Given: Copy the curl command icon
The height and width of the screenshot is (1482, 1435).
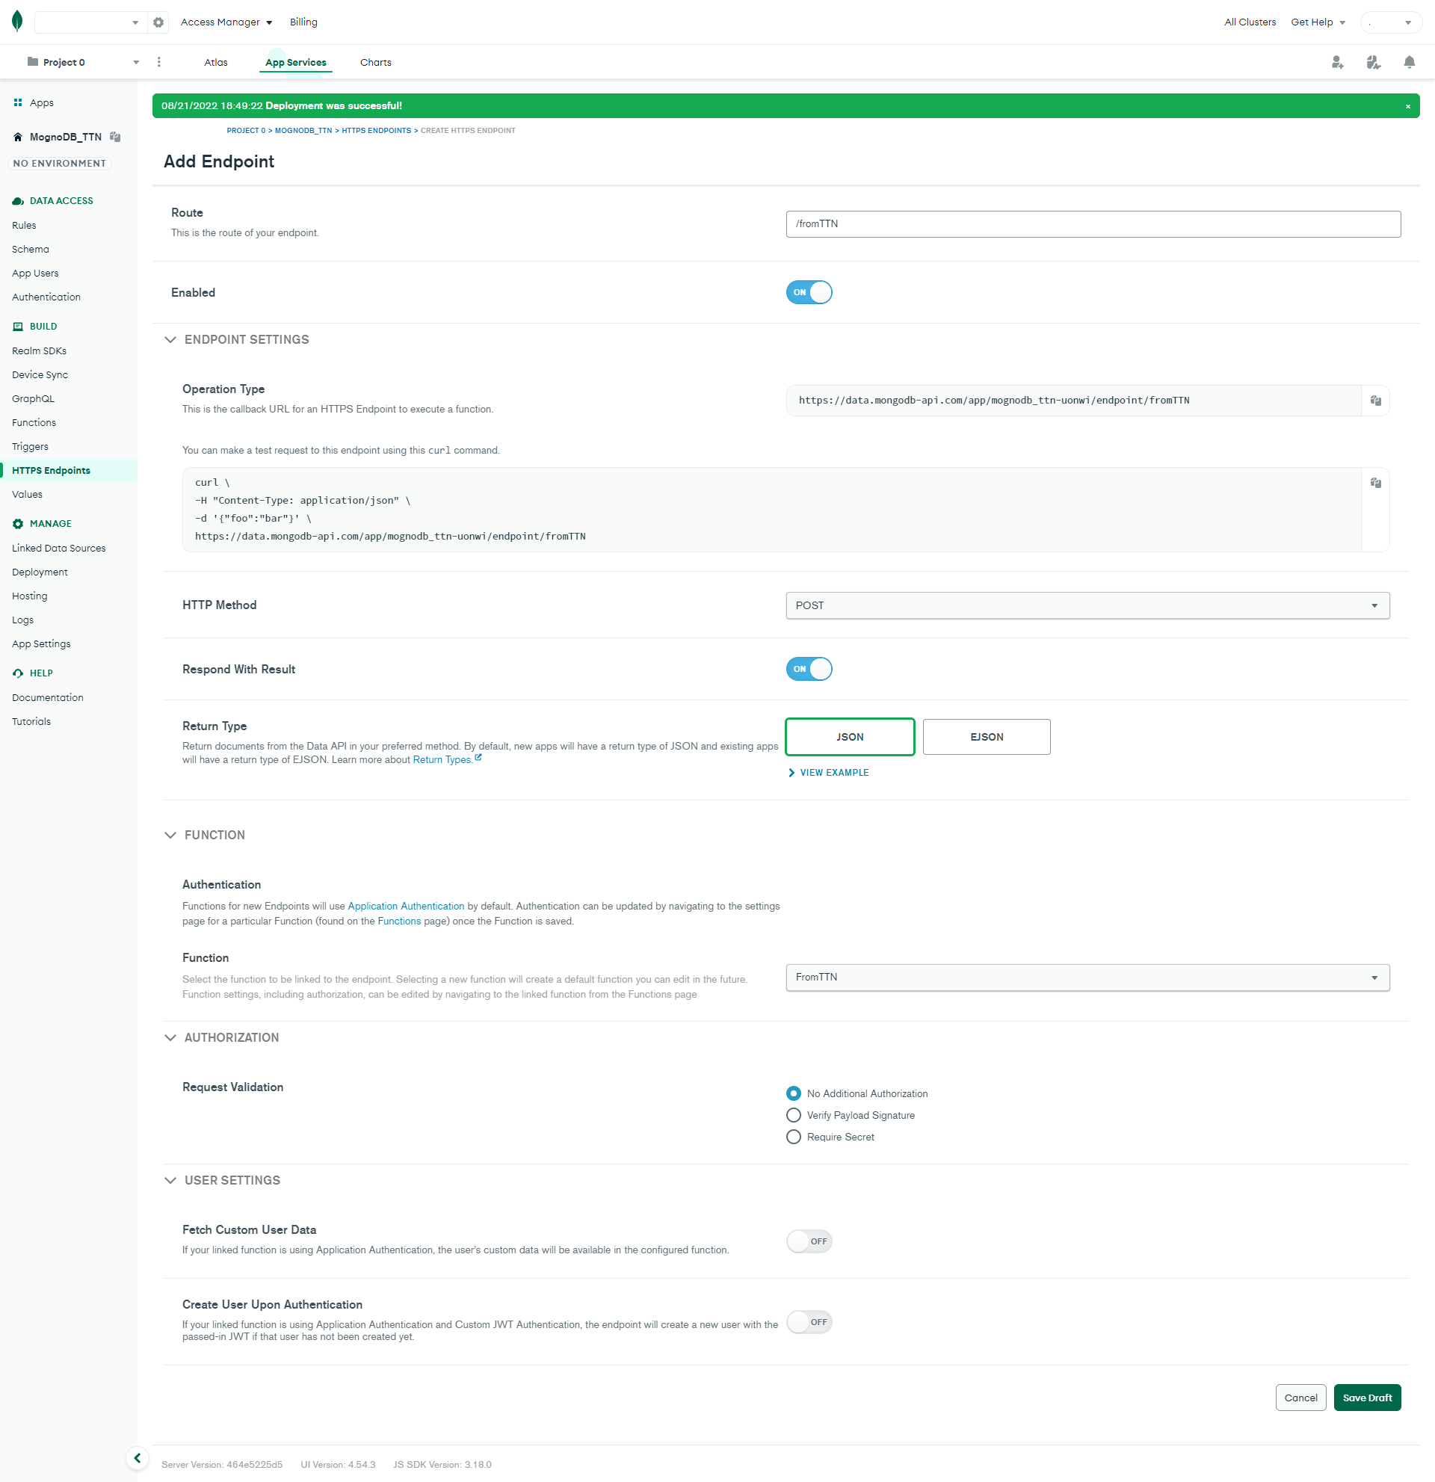Looking at the screenshot, I should 1375,482.
